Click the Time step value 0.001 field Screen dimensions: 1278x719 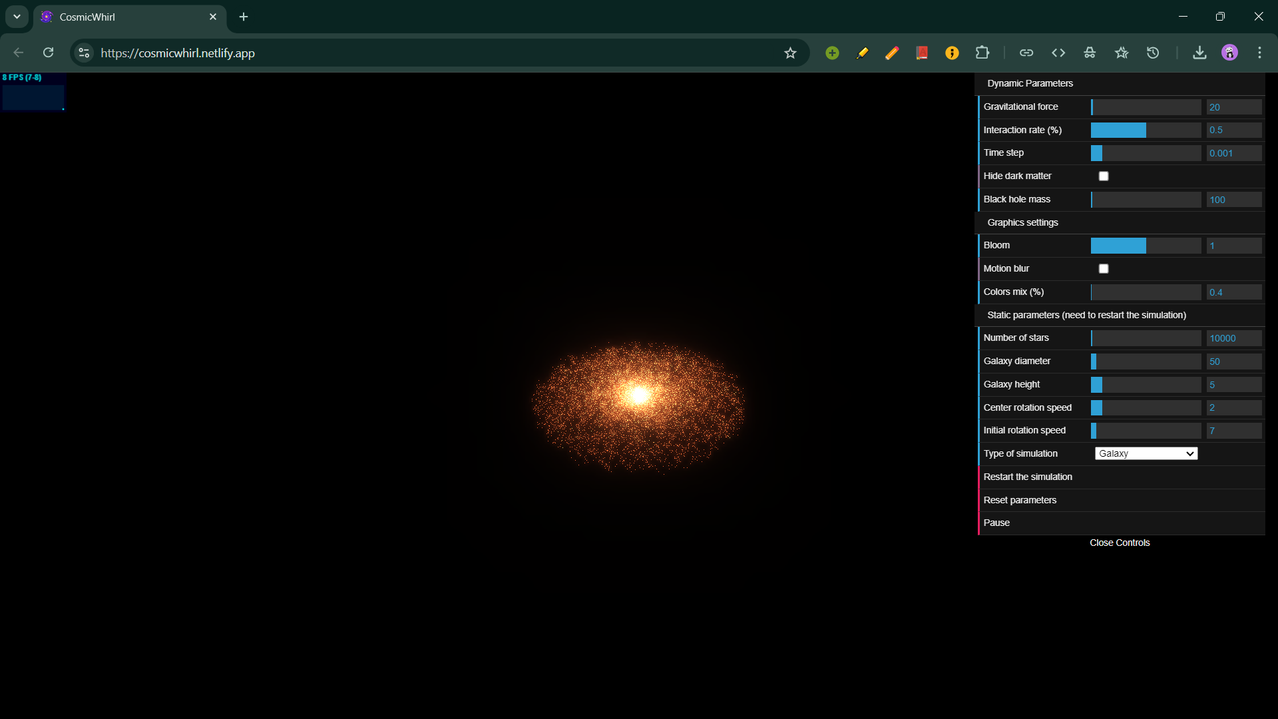click(1234, 153)
